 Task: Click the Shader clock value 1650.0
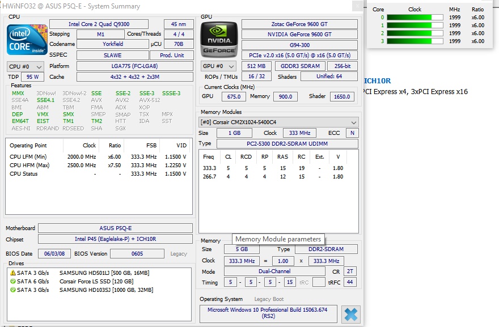tap(342, 97)
